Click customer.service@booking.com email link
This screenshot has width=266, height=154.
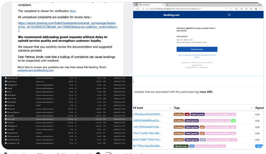pos(36,70)
